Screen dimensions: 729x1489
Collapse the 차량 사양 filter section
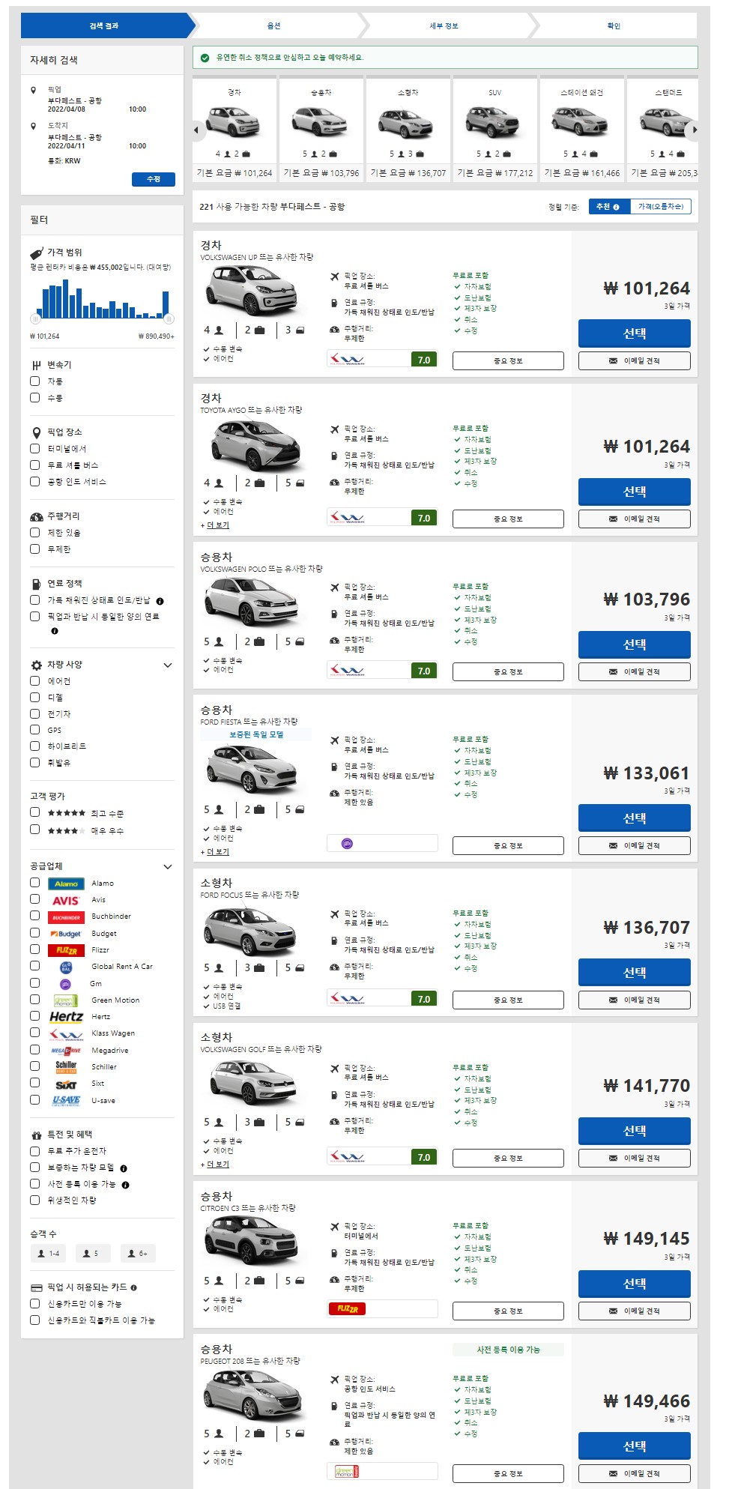168,665
